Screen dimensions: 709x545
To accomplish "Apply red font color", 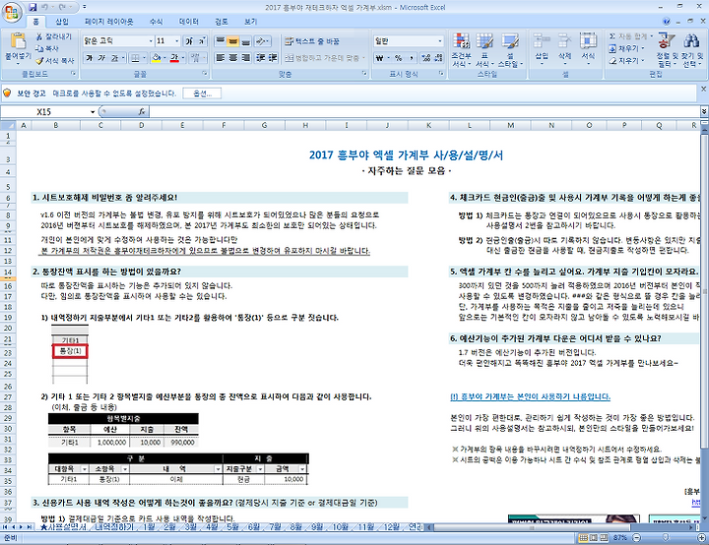I will [174, 58].
